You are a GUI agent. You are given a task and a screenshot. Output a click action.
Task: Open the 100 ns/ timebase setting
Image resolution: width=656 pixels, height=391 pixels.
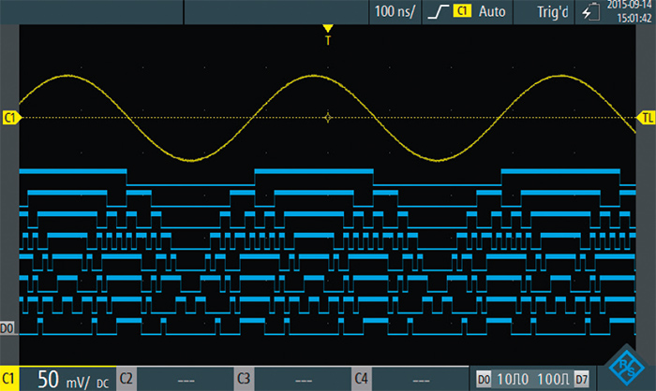(x=394, y=11)
